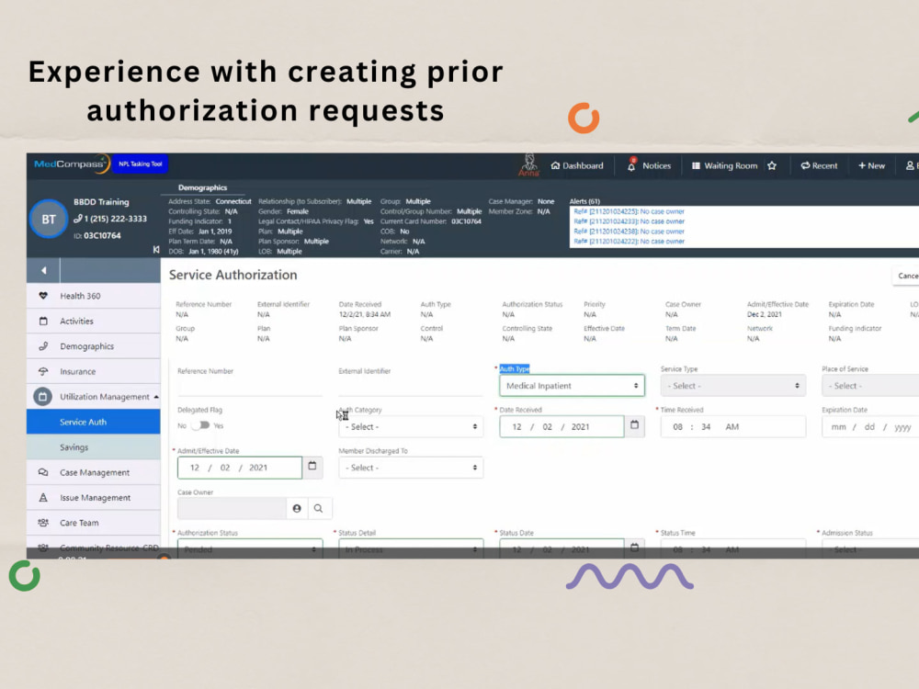Click the Date Received date field
The width and height of the screenshot is (919, 689).
tap(562, 426)
